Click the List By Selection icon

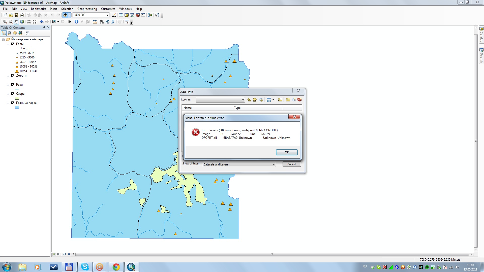(x=20, y=33)
